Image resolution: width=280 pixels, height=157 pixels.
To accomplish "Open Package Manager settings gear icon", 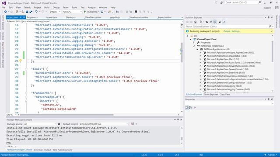I will (59, 124).
